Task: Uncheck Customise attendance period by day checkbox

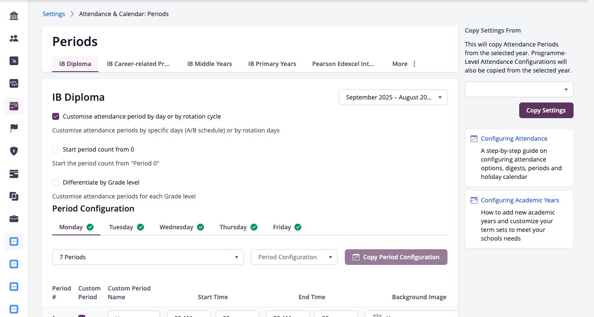Action: click(56, 116)
